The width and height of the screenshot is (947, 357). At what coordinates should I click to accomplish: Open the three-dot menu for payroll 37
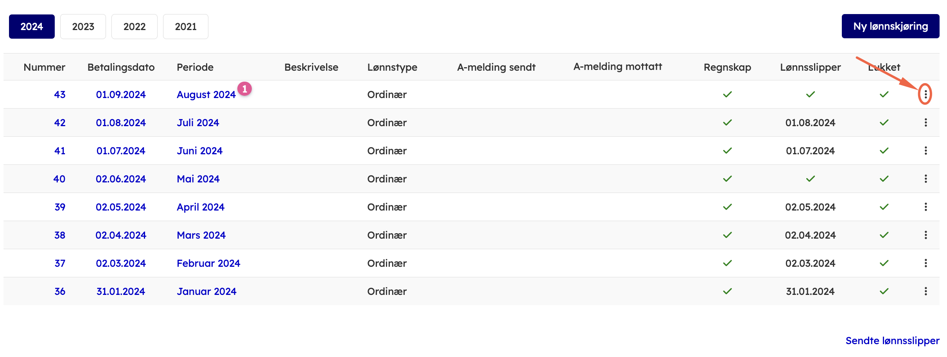point(925,263)
